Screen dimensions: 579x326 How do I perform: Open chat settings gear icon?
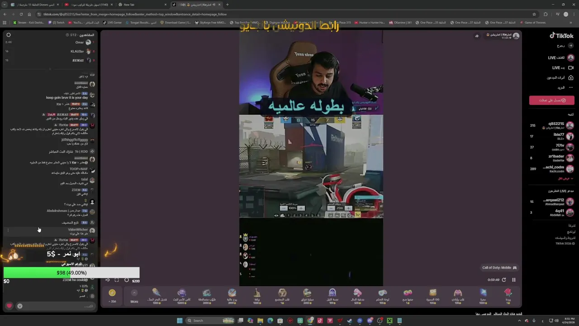[8, 35]
